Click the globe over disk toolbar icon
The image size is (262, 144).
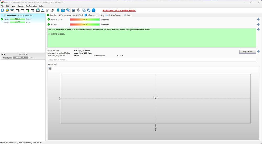[x=38, y=10]
